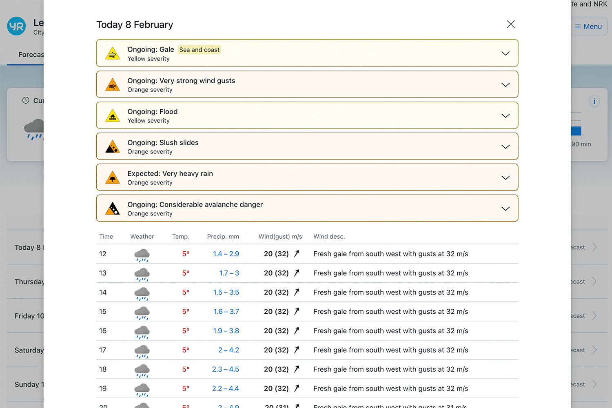Expand the Considerable avalanche danger chevron
This screenshot has height=408, width=612.
pos(505,209)
